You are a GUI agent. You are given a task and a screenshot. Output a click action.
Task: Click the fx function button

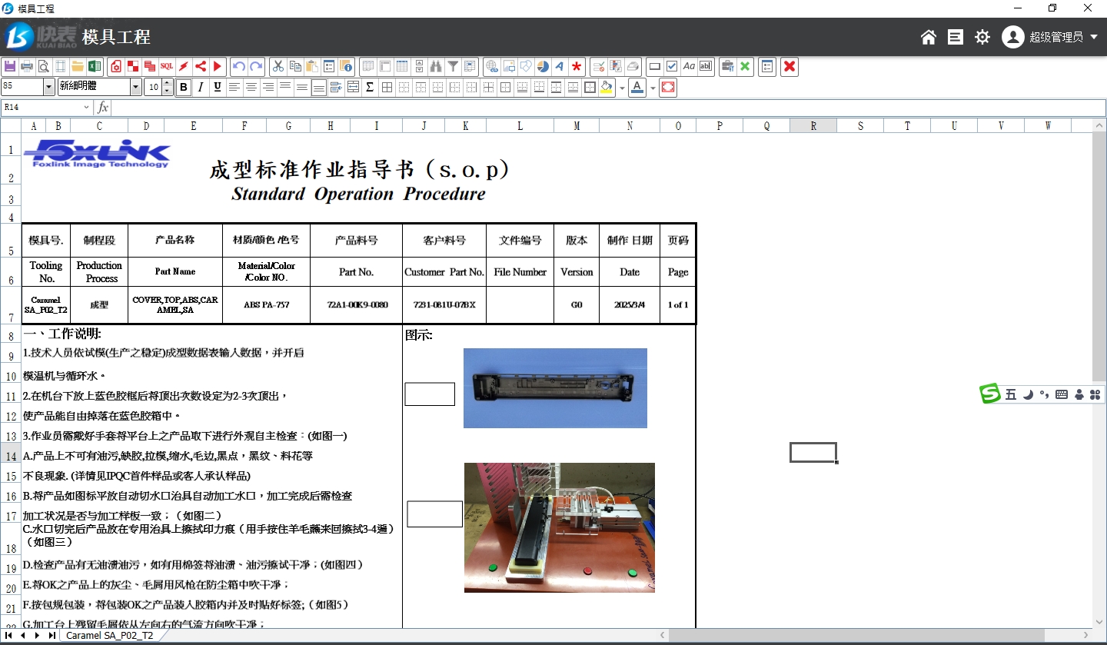(x=103, y=108)
